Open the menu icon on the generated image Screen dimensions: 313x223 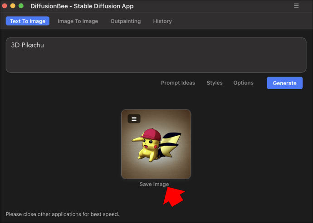click(x=134, y=119)
